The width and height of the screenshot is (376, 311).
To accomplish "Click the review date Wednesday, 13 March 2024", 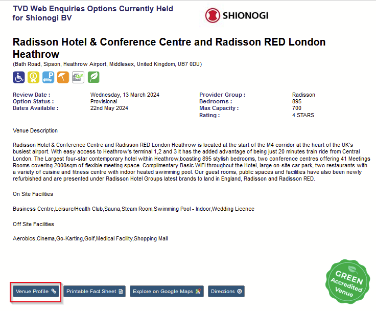I will [x=125, y=95].
